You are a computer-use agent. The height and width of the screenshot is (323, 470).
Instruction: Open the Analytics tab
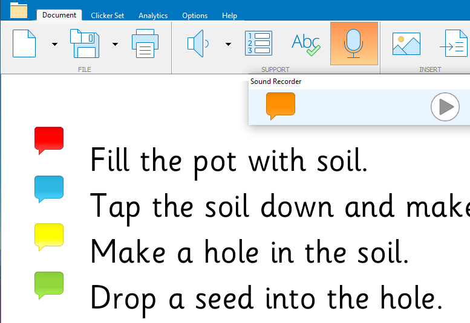click(x=153, y=15)
